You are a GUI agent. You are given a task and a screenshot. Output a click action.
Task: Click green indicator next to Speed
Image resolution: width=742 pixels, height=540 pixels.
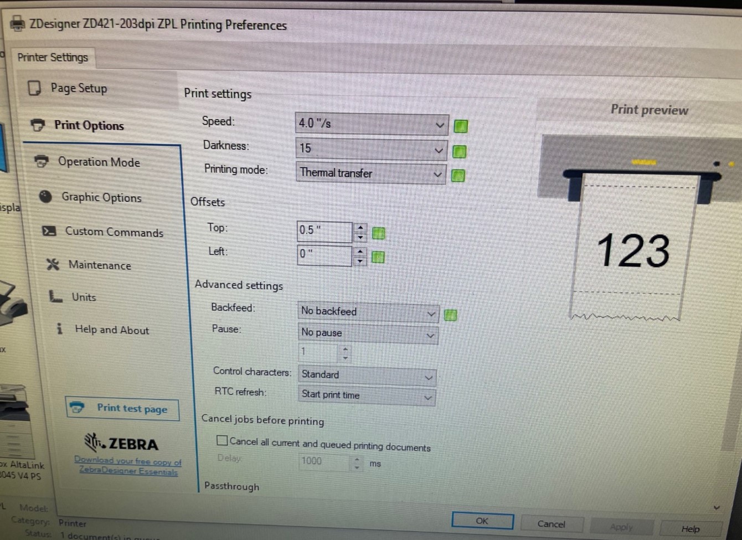(461, 126)
